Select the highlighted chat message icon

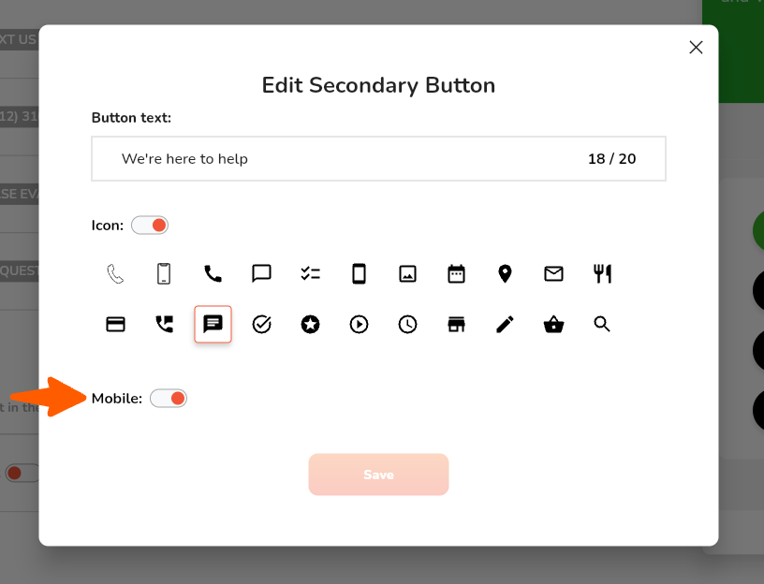coord(213,325)
